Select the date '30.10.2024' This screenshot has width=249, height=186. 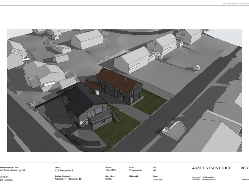(x=158, y=180)
